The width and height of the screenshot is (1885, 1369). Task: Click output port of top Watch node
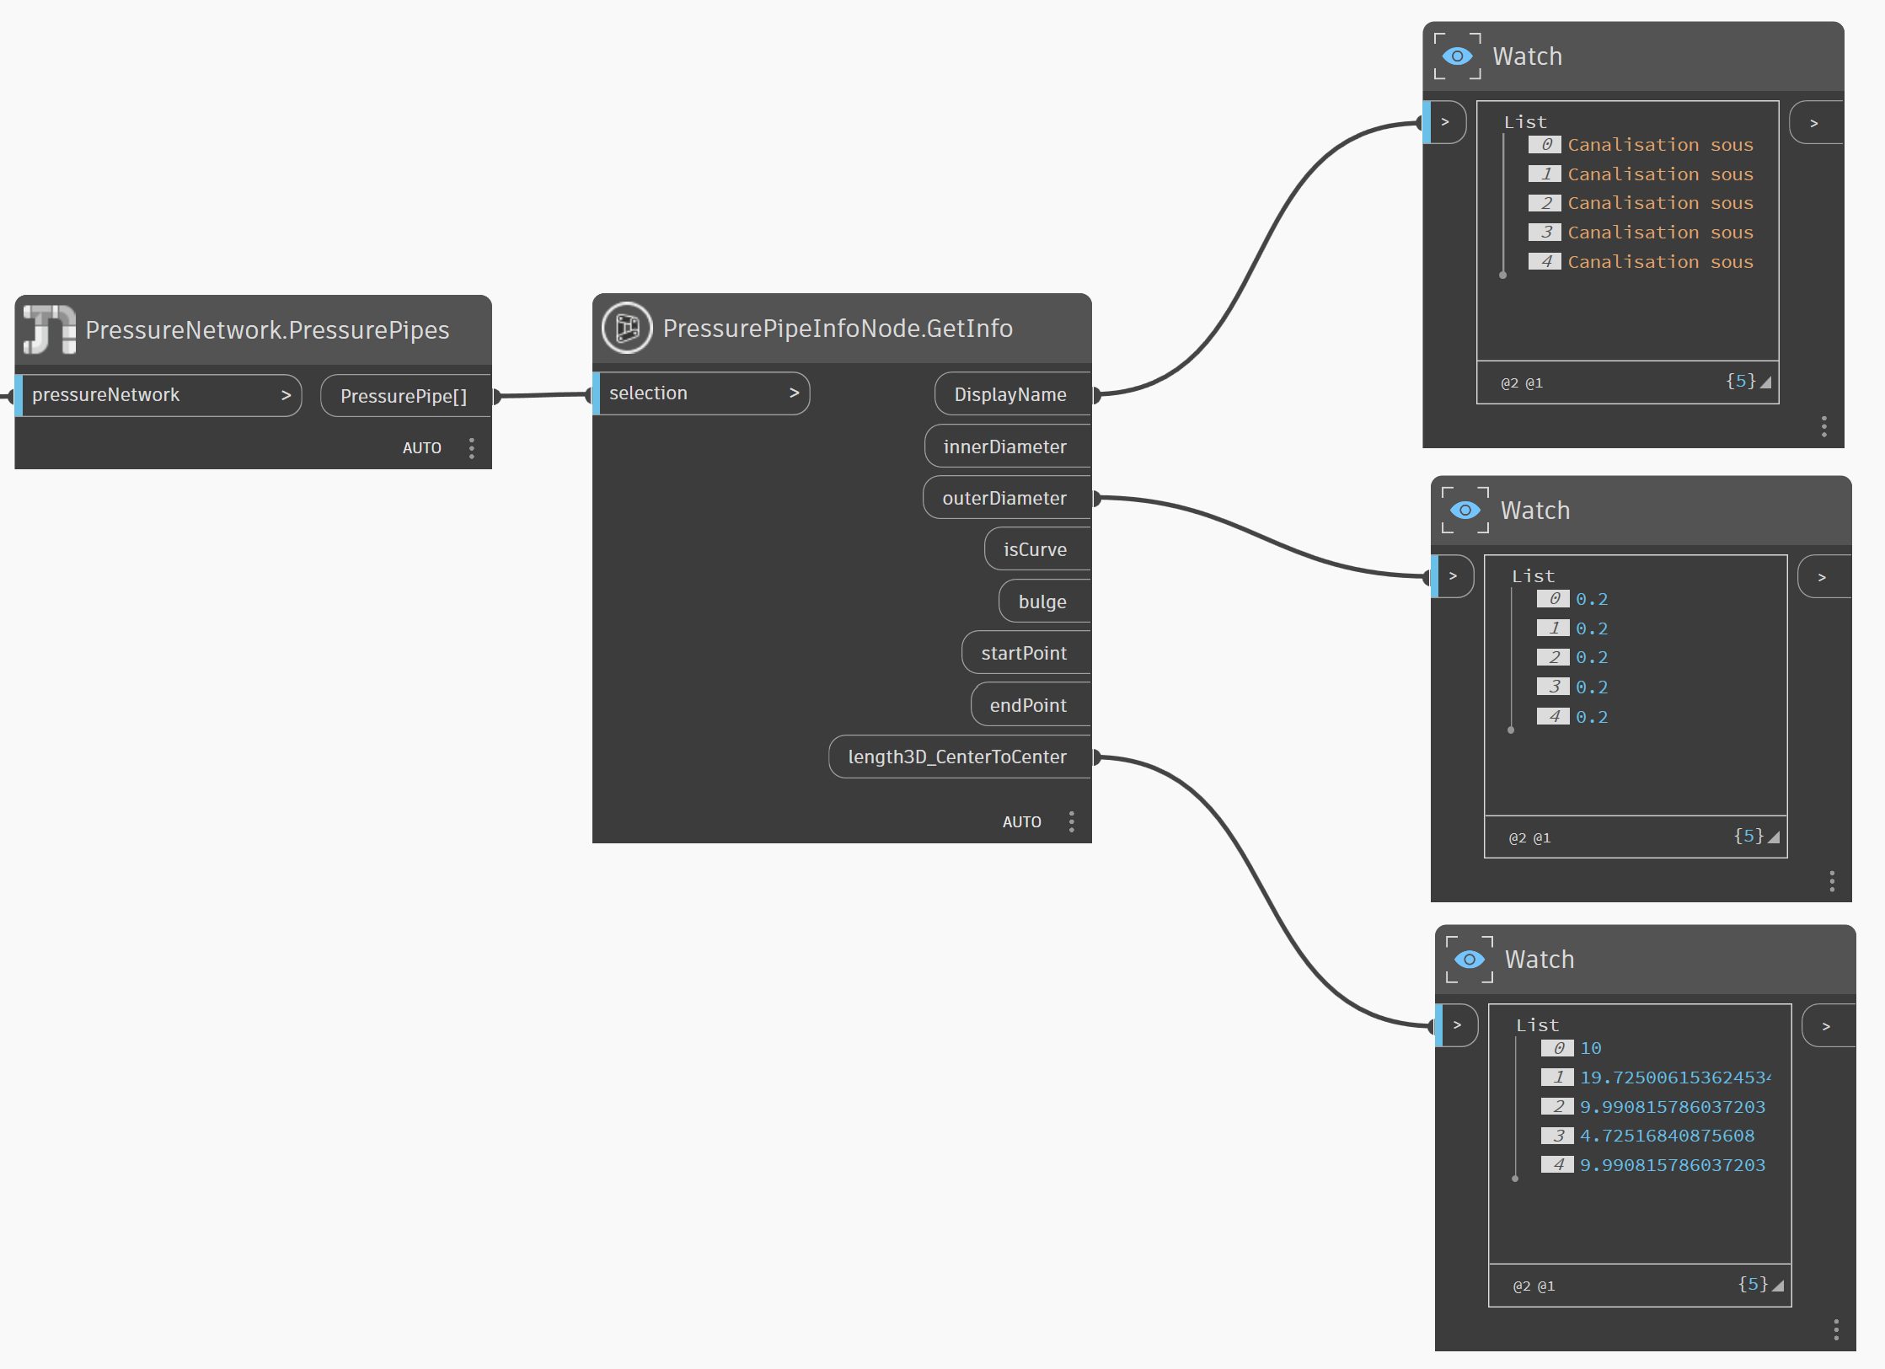1814,123
